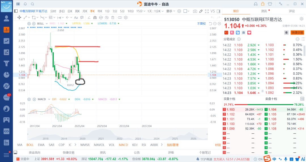Take chart screenshot with camera icon
Image resolution: width=306 pixels, height=162 pixels.
195,11
